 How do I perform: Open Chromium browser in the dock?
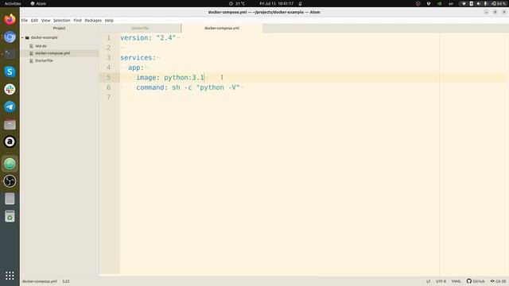tap(10, 37)
